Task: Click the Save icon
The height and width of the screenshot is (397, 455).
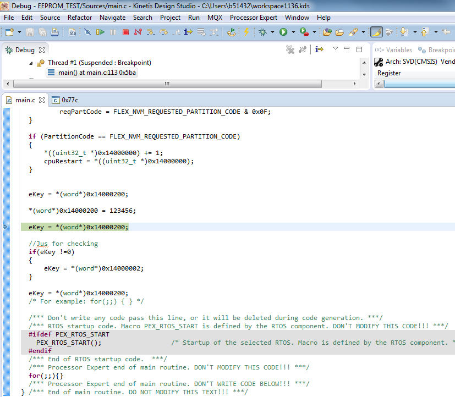Action: pos(30,32)
